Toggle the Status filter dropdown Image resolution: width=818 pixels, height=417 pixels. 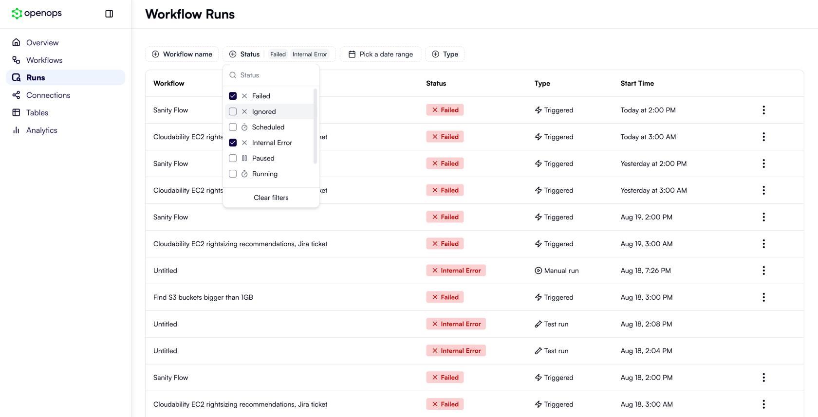click(x=244, y=54)
